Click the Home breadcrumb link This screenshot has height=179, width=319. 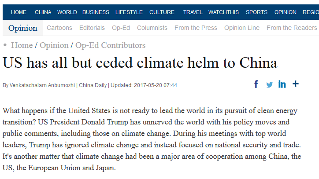point(22,45)
